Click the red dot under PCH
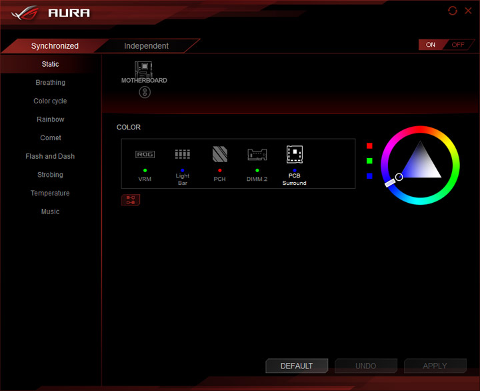 pyautogui.click(x=220, y=170)
